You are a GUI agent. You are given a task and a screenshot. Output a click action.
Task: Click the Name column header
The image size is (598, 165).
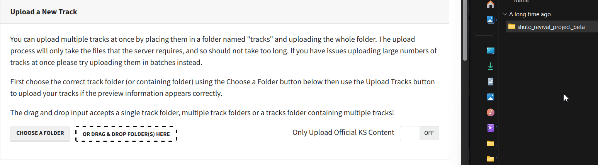[521, 1]
